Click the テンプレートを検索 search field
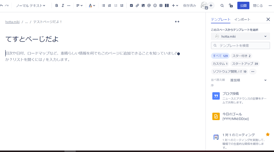 (241, 46)
